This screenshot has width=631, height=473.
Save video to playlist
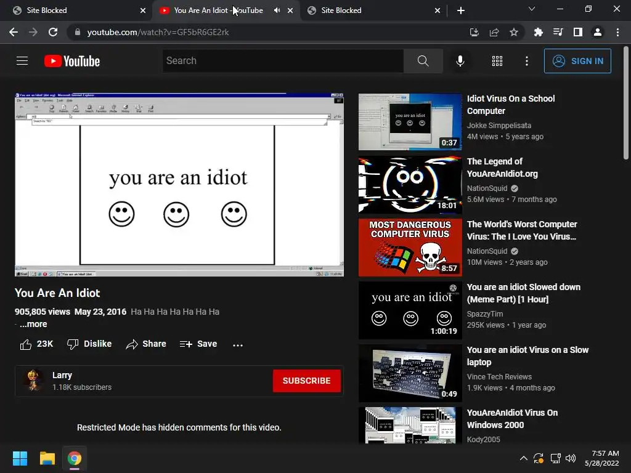[198, 344]
